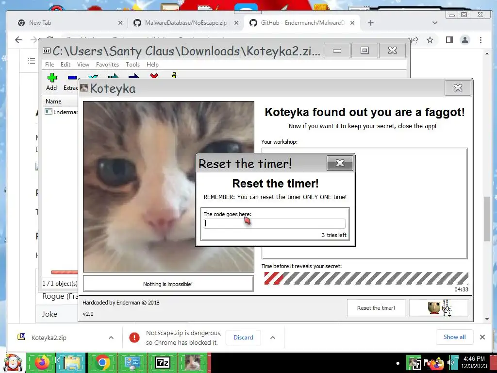Click the GitHub page outline list icon

32,61
